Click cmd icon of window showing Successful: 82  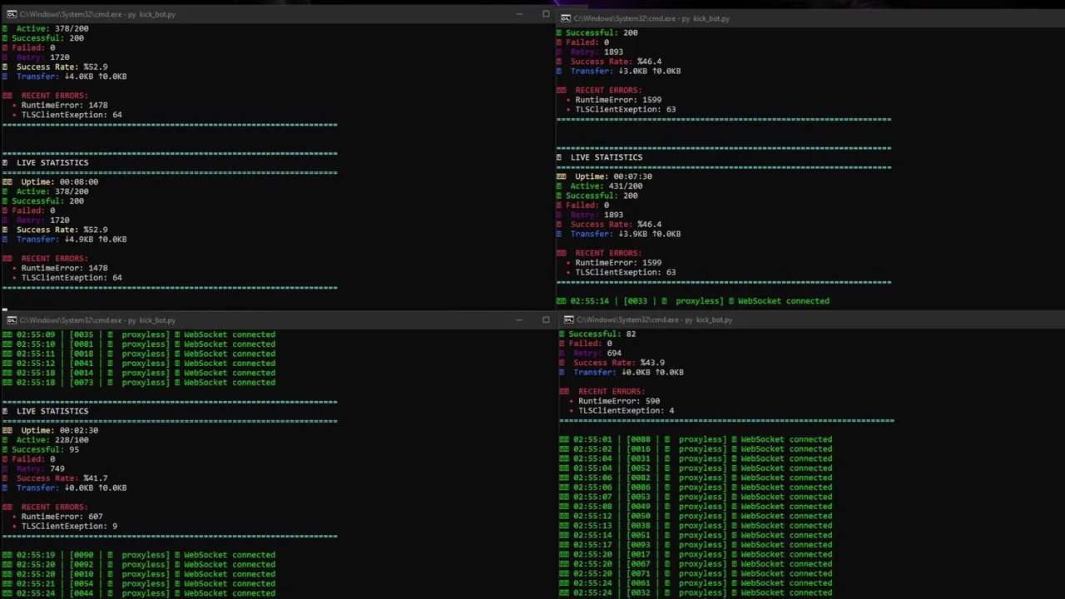point(568,319)
